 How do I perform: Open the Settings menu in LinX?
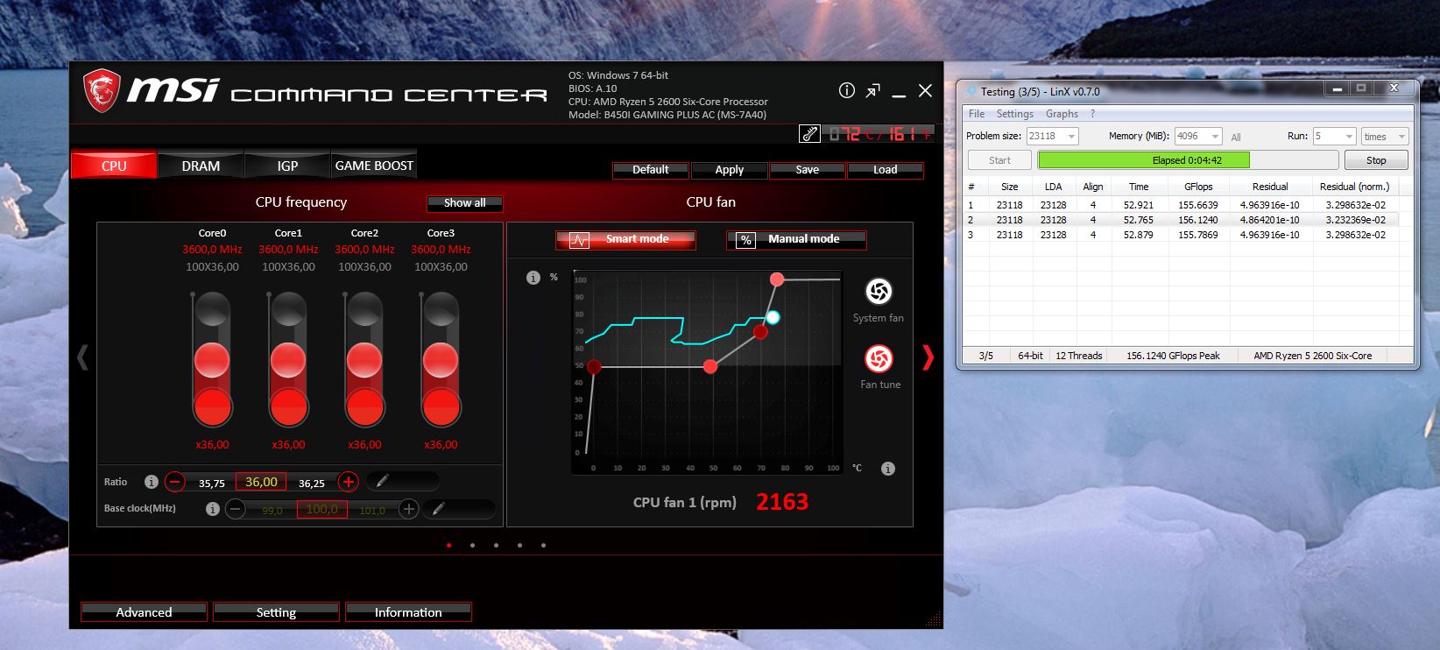coord(1014,114)
